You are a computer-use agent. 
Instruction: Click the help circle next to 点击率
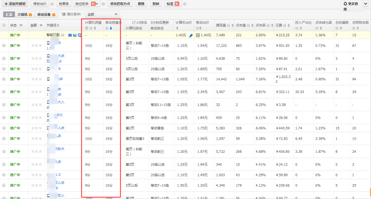tap(268, 25)
